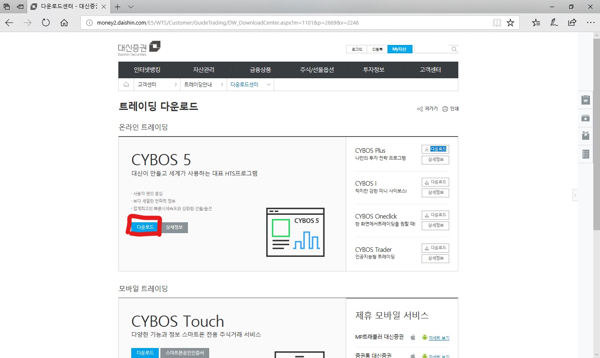Click the Android icon for MP트래블러 대신증권
Image resolution: width=600 pixels, height=358 pixels.
(x=425, y=337)
